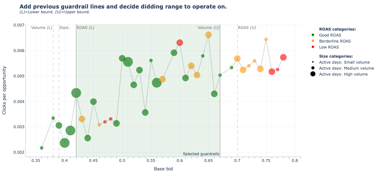Click the red Low ROAS legend marker
The height and width of the screenshot is (177, 381).
coord(313,47)
